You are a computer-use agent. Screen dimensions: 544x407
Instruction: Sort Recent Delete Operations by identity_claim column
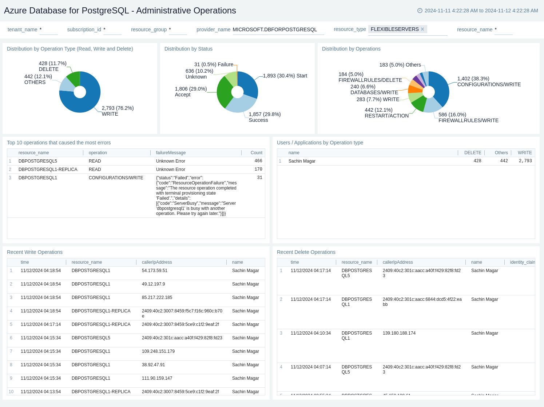pyautogui.click(x=523, y=262)
